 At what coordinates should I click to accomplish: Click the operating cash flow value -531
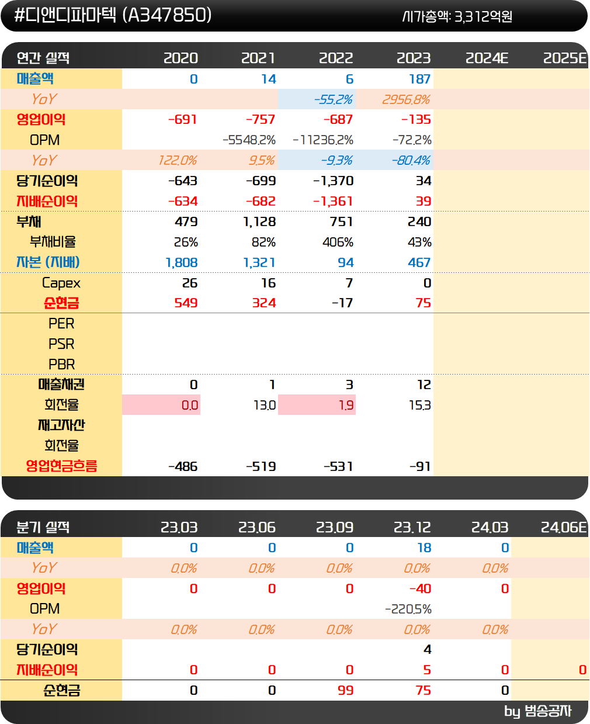(338, 466)
